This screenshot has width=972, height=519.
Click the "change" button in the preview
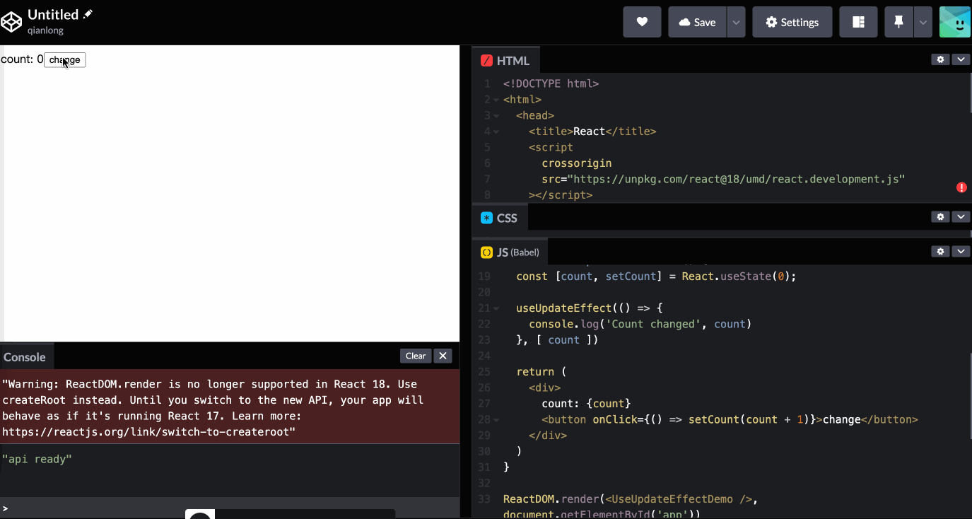65,60
